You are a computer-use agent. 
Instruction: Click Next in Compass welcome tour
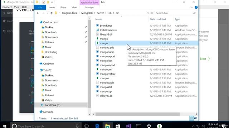click(x=205, y=59)
